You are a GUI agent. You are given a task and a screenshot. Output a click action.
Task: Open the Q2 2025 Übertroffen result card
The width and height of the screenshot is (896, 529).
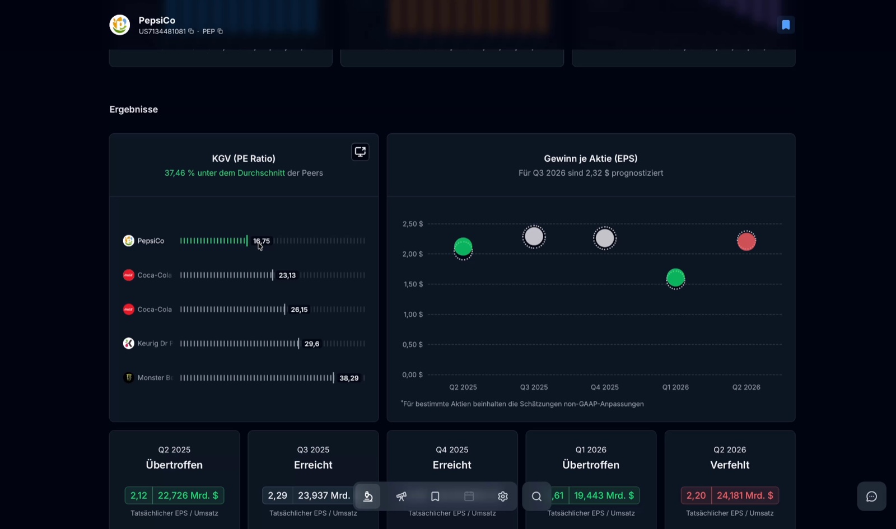(174, 480)
